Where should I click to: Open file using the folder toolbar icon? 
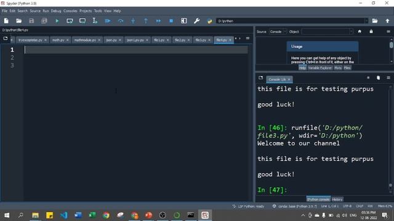point(19,21)
